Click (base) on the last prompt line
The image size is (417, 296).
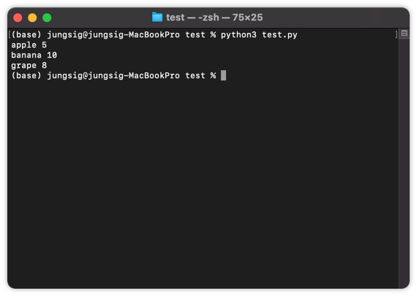pyautogui.click(x=26, y=75)
